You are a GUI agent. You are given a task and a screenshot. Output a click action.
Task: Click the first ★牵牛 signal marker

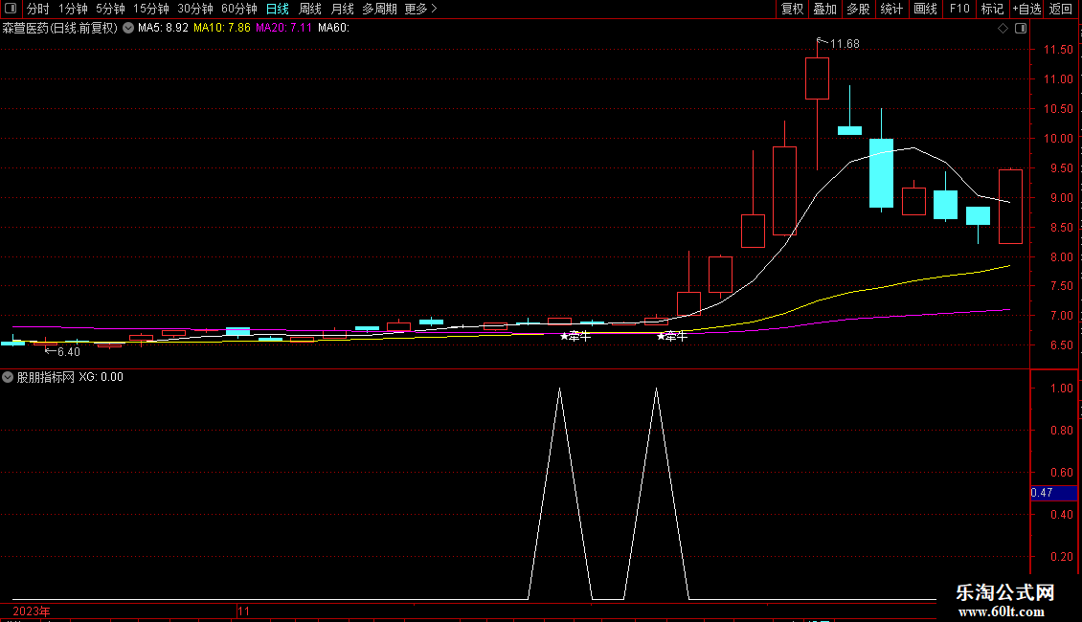[575, 336]
